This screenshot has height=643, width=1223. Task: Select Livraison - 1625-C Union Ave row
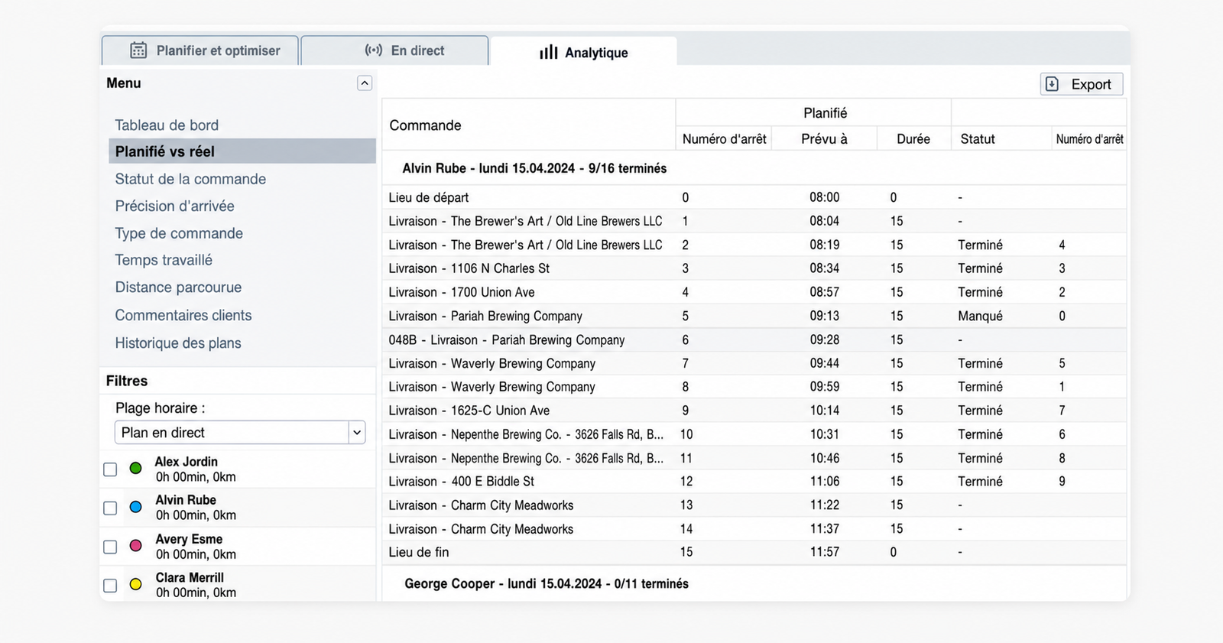[x=754, y=411]
